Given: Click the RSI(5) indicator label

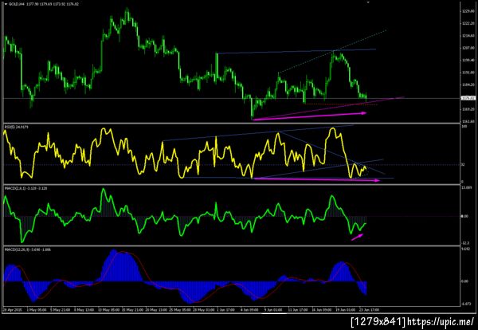Looking at the screenshot, I should tap(9, 126).
